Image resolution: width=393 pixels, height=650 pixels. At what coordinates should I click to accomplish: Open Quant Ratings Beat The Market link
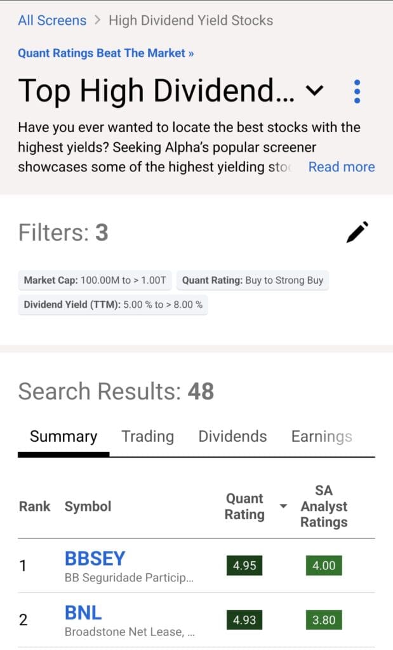click(106, 53)
